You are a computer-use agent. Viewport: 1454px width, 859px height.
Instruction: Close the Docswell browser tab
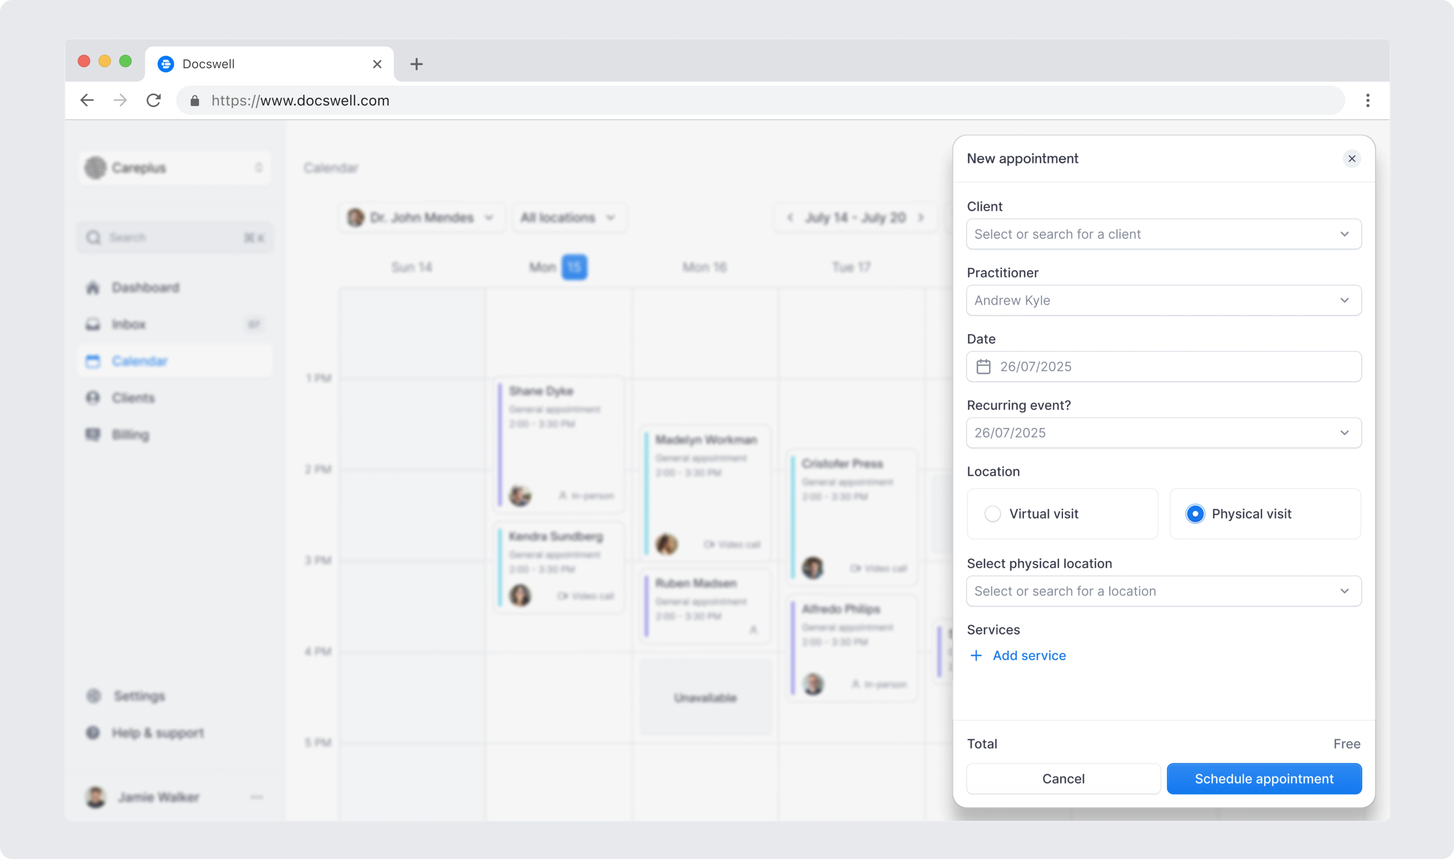coord(377,64)
